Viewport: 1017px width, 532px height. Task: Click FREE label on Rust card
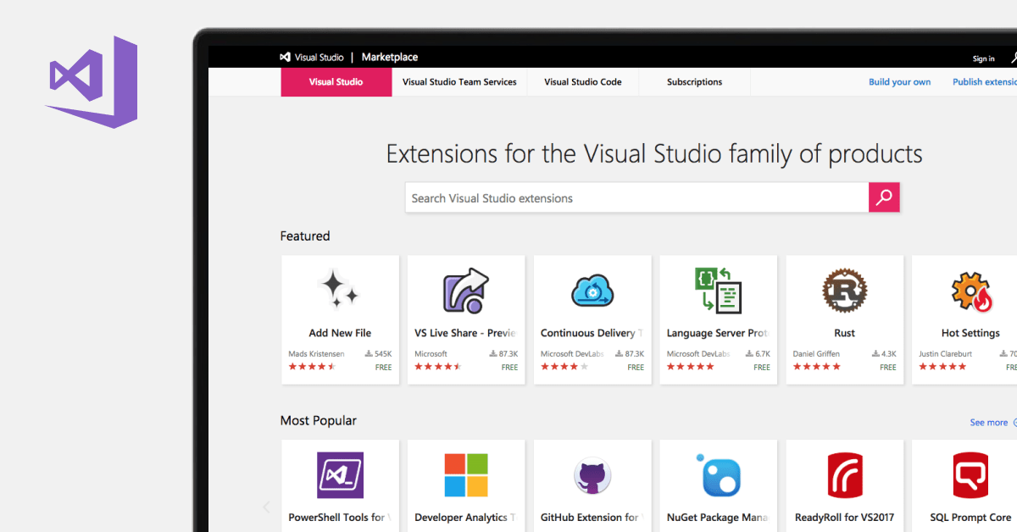tap(887, 368)
